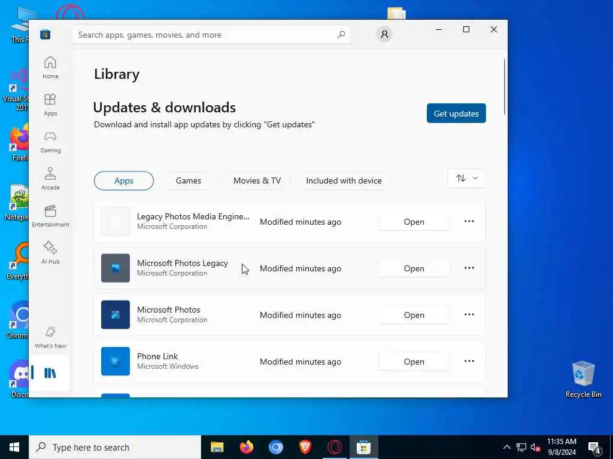Click the Microsoft Store logo icon
613x459 pixels.
[45, 35]
